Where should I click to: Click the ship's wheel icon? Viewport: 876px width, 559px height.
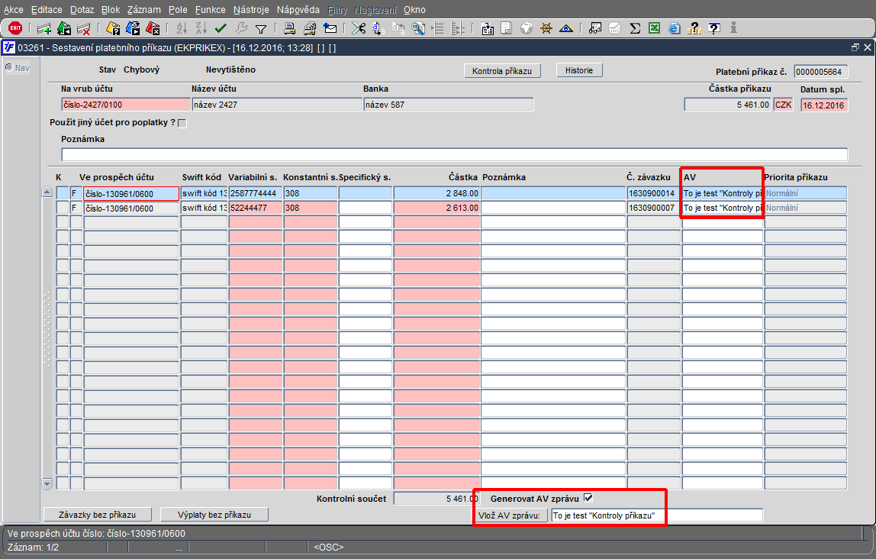tap(546, 28)
